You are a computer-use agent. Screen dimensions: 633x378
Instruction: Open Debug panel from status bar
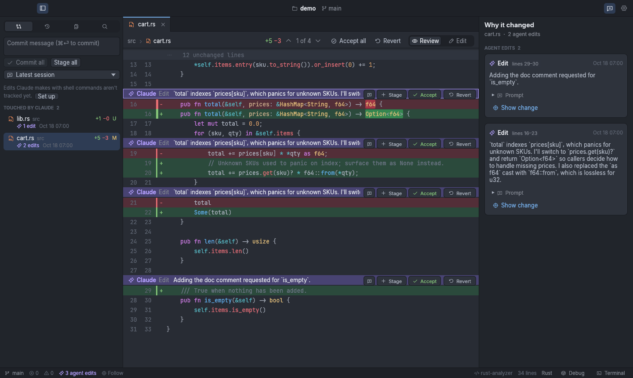coord(573,373)
